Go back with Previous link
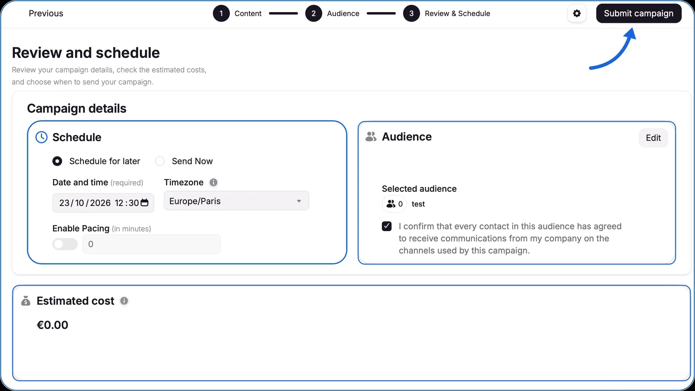695x391 pixels. point(46,13)
